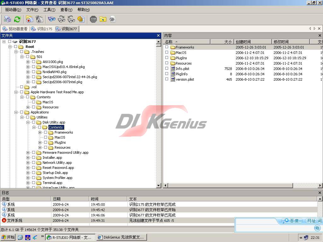Check the Terminal.app checkbox in tree
323x242 pixels.
pos(33,182)
